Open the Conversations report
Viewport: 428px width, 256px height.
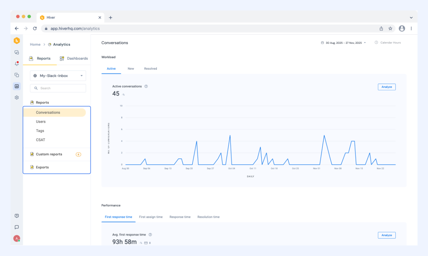55,113
